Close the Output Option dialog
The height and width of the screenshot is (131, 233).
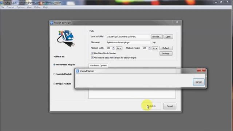point(201,70)
